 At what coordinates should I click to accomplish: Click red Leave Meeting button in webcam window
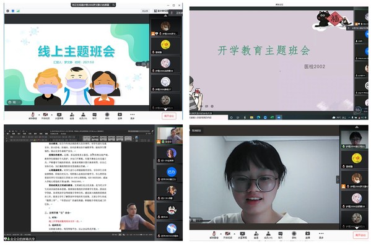click(360, 235)
